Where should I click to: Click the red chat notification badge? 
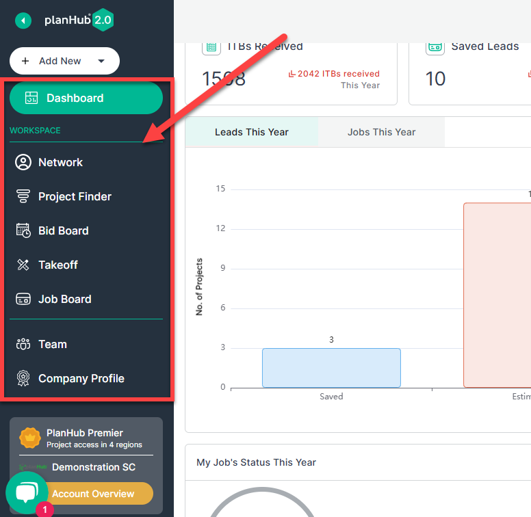pos(44,509)
